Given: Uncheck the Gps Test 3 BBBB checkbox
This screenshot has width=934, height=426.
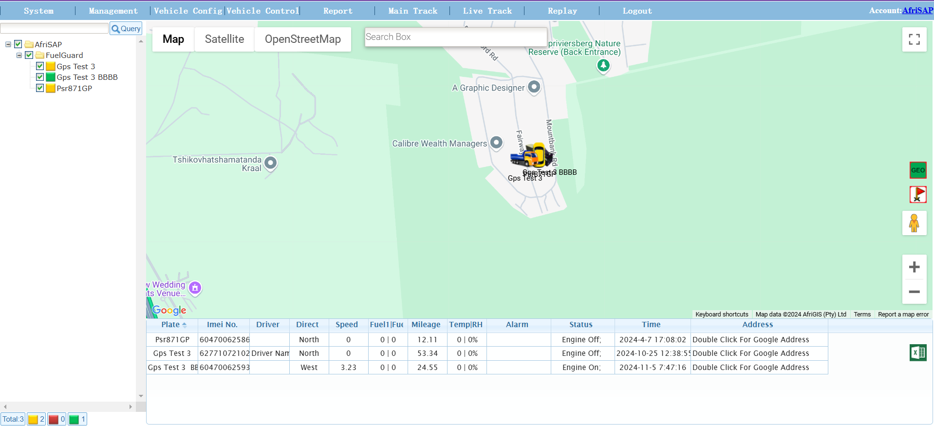Looking at the screenshot, I should pyautogui.click(x=40, y=77).
